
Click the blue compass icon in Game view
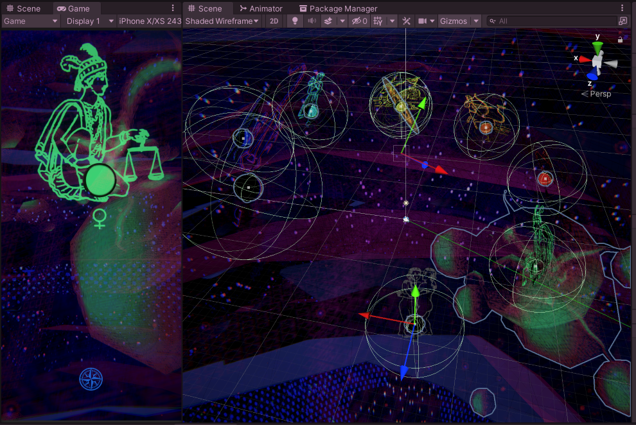click(x=91, y=379)
